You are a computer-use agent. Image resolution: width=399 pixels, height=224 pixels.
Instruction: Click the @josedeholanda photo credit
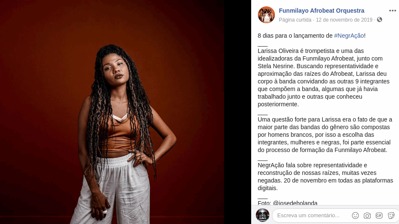295,203
